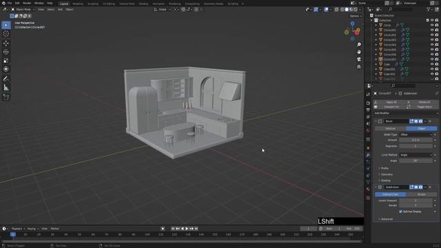Open the Object Data green triangle tab

(368, 183)
